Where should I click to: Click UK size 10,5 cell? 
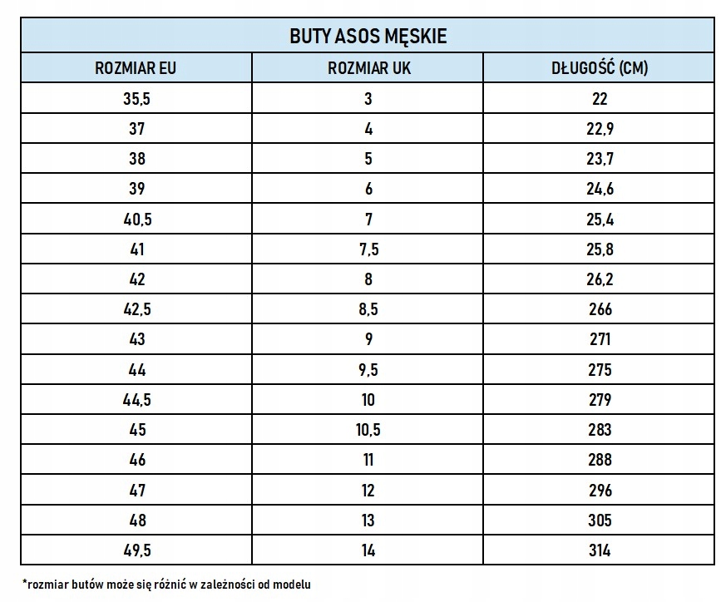click(368, 430)
